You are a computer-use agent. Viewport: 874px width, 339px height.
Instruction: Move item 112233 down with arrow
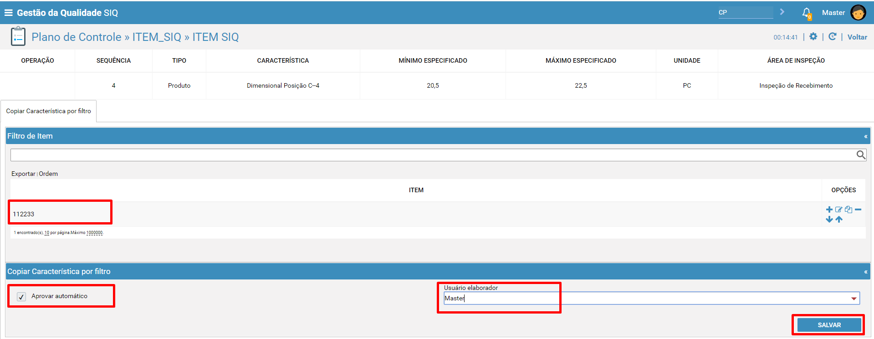(x=829, y=219)
